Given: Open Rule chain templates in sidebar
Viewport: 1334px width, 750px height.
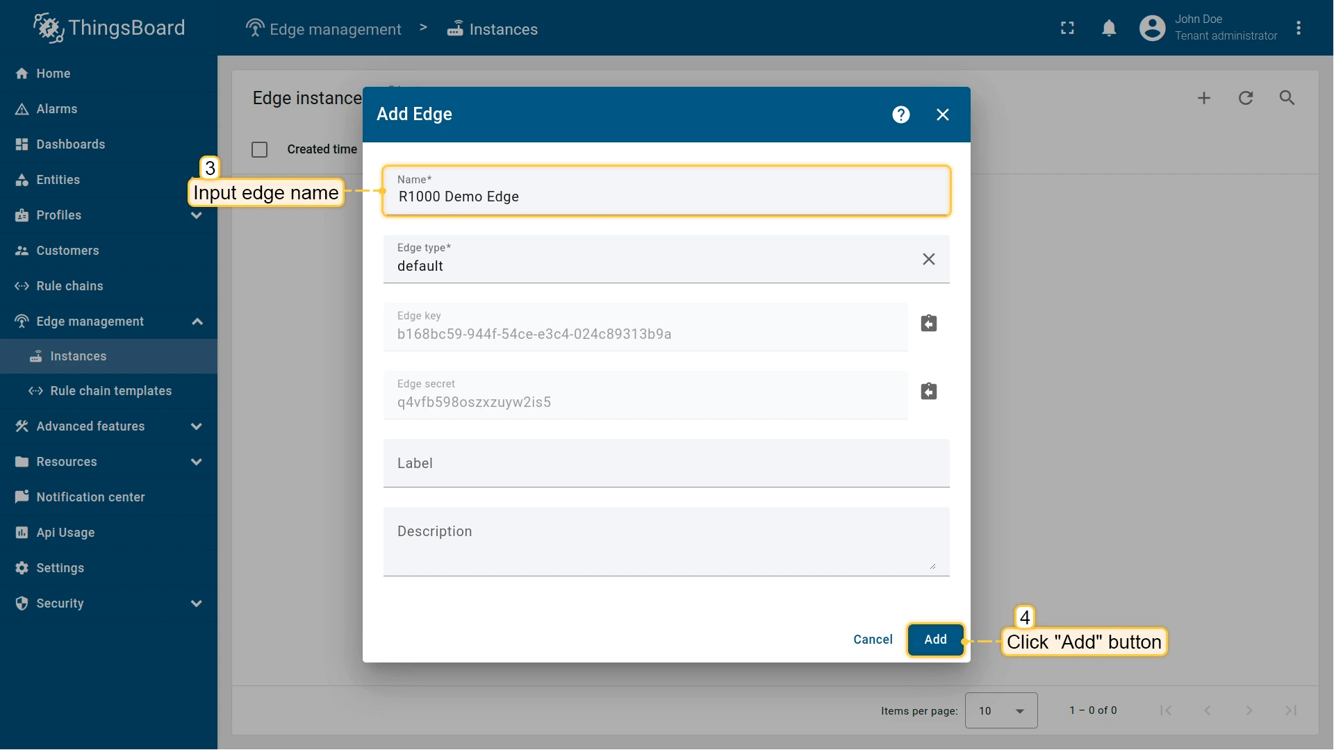Looking at the screenshot, I should tap(110, 391).
